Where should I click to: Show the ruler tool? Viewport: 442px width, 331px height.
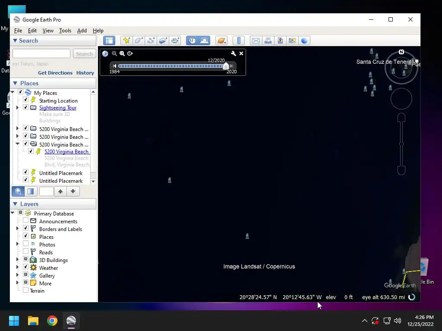point(238,41)
